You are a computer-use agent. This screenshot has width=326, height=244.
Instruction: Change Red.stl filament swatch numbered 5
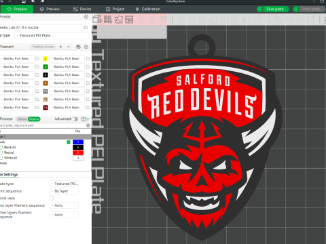(78, 152)
